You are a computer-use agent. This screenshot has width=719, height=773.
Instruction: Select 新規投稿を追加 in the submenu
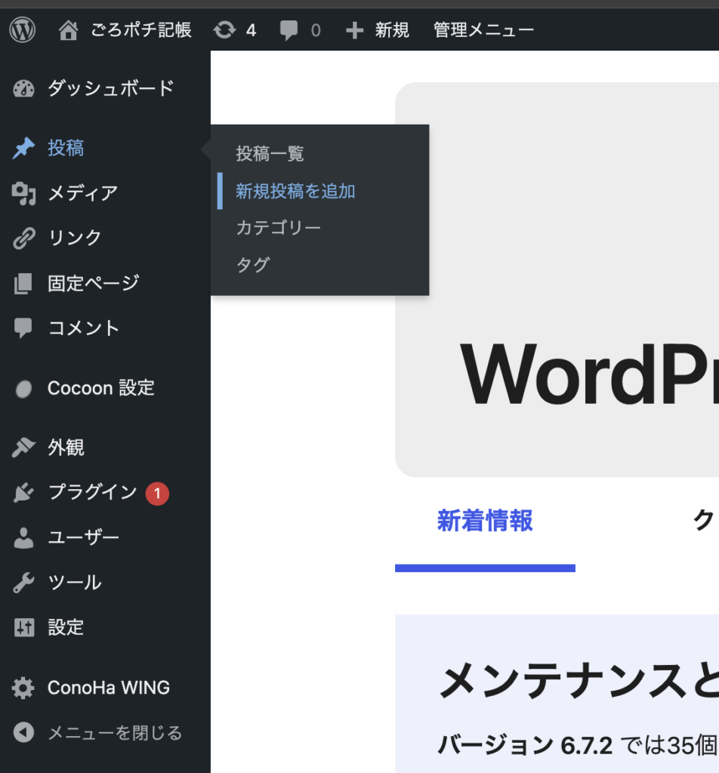(x=295, y=191)
